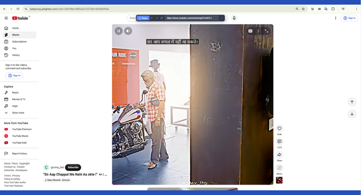
Task: Open the Remix icon
Action: click(279, 168)
